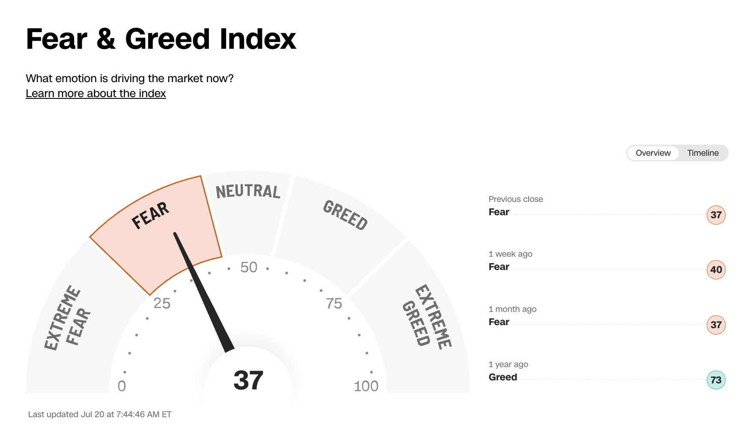The image size is (750, 439).
Task: Click the Fear & Greed Index heading
Action: pyautogui.click(x=161, y=39)
